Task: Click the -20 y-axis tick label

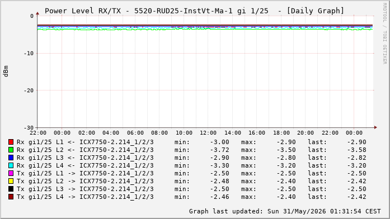Action: (x=29, y=91)
